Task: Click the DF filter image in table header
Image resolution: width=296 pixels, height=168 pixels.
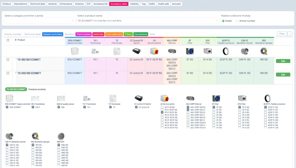Action: coord(190,51)
